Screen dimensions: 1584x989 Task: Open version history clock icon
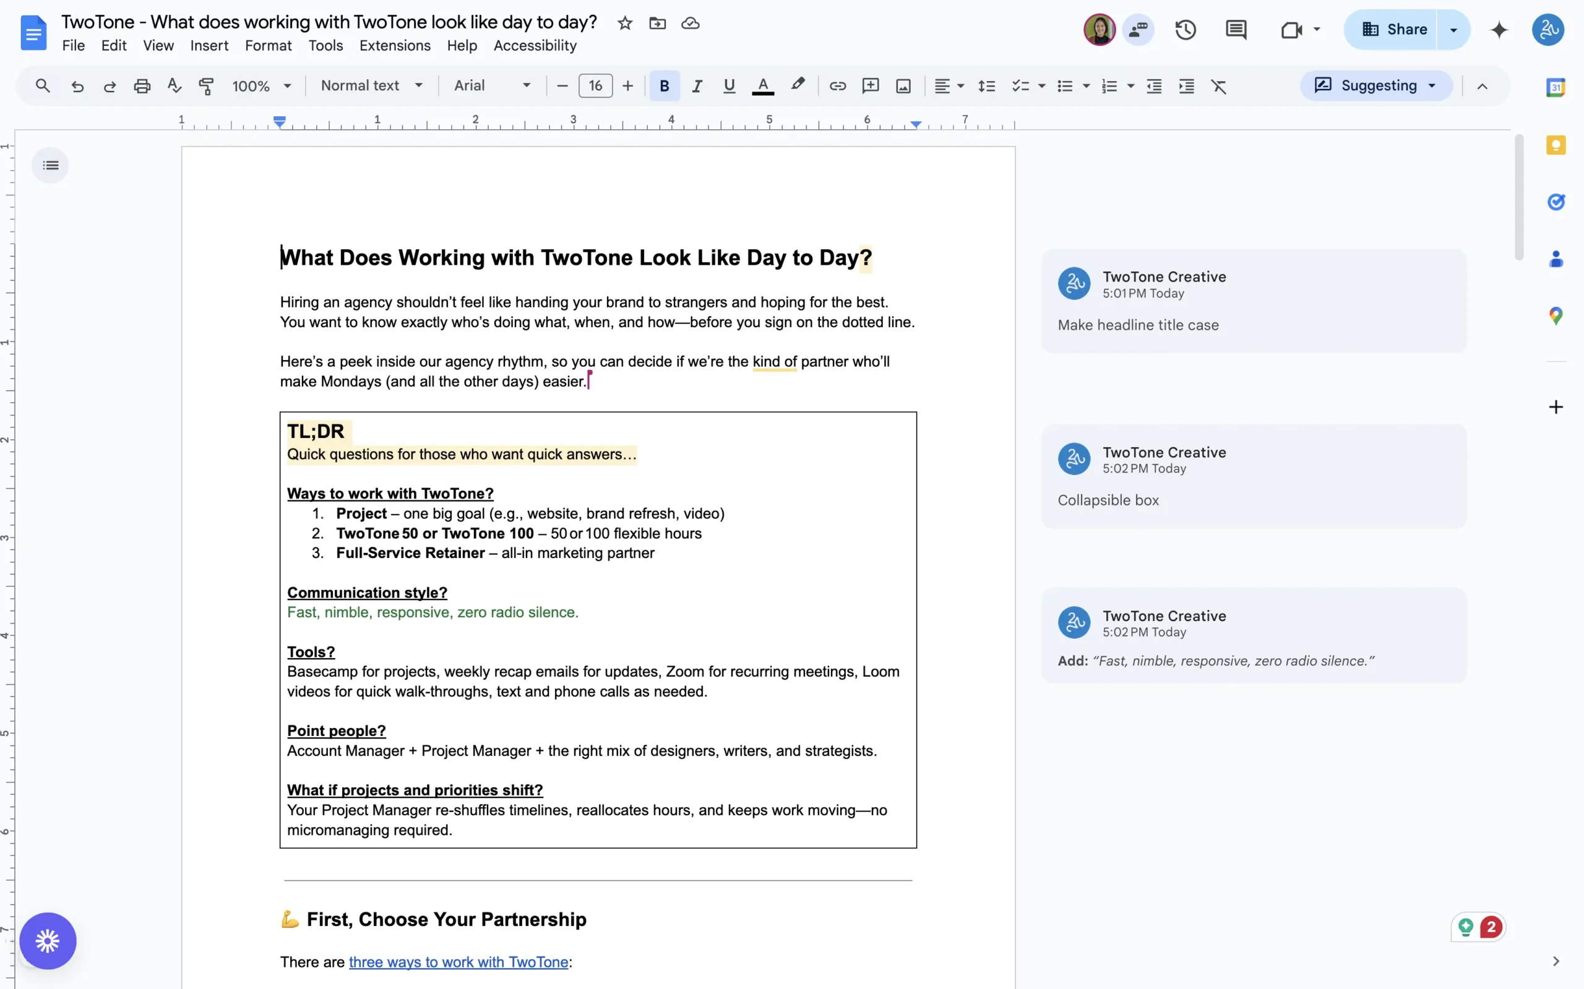tap(1185, 30)
